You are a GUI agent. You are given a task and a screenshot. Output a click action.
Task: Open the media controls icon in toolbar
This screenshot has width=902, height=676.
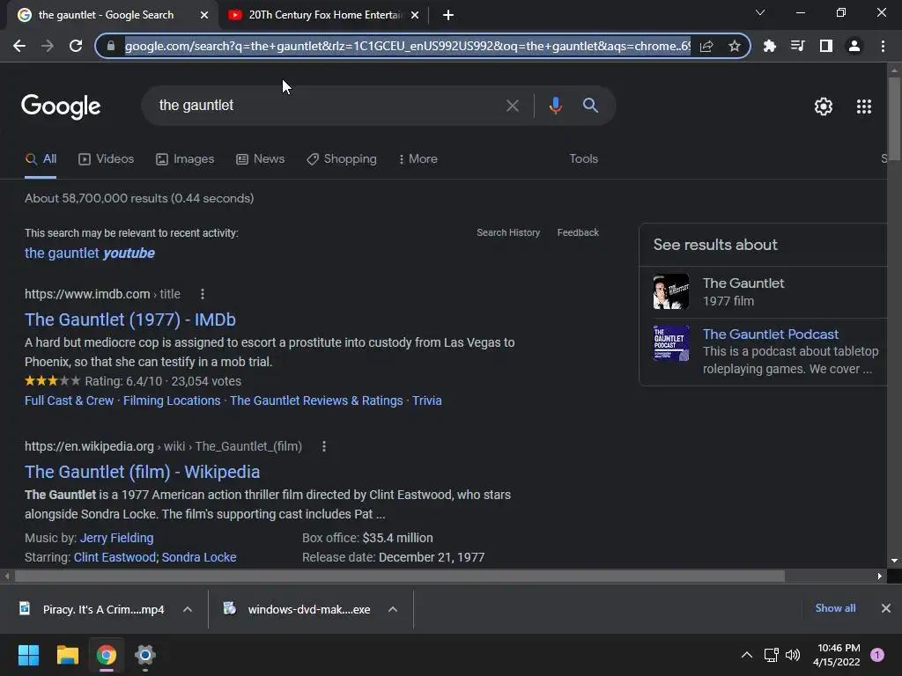(x=797, y=46)
